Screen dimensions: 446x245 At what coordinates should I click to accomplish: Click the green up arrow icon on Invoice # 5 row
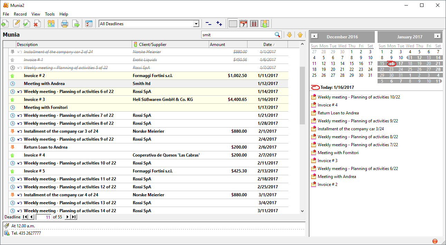(x=12, y=171)
